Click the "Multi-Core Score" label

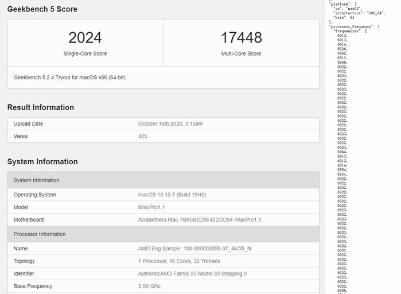241,53
